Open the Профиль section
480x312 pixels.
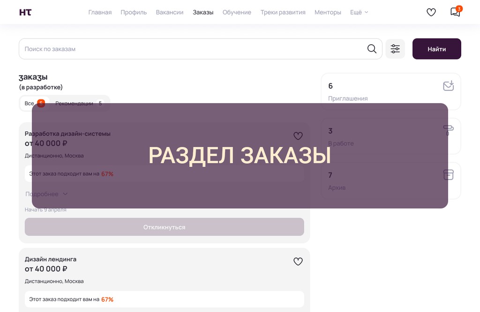[x=134, y=12]
